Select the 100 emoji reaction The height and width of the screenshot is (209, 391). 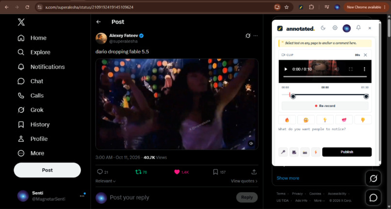(x=344, y=119)
